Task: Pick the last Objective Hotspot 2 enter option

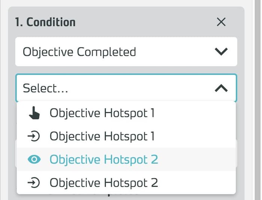Action: (104, 183)
